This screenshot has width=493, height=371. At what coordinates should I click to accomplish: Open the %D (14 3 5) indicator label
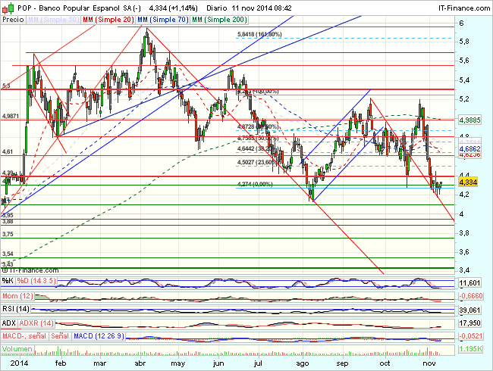tap(36, 281)
